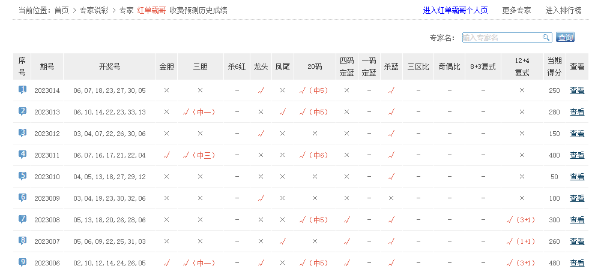Viewport: 592px width, 272px height.
Task: Click the number 1 row badge icon
Action: coord(22,90)
